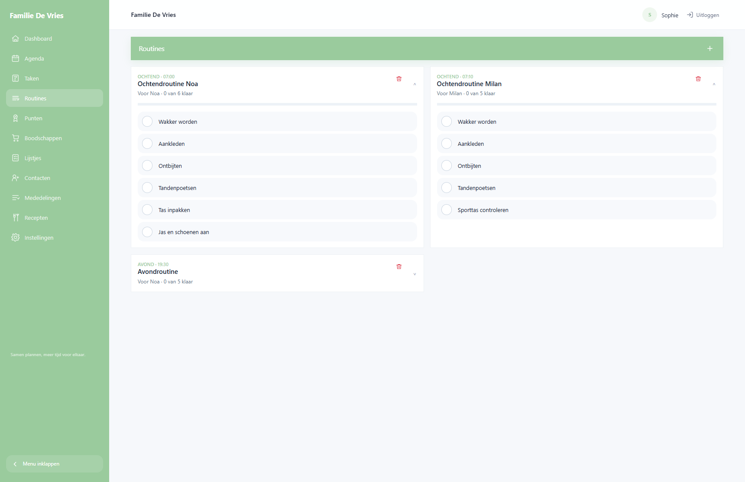This screenshot has width=745, height=482.
Task: Open the Taken page
Action: [x=55, y=78]
